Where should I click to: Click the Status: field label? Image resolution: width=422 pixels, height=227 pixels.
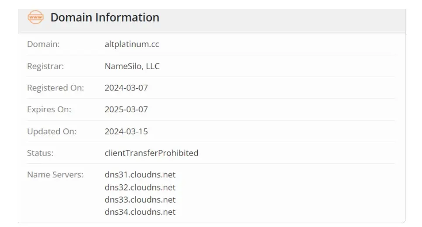tap(40, 153)
